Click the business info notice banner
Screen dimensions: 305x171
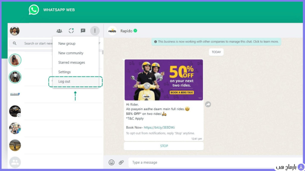click(x=216, y=42)
